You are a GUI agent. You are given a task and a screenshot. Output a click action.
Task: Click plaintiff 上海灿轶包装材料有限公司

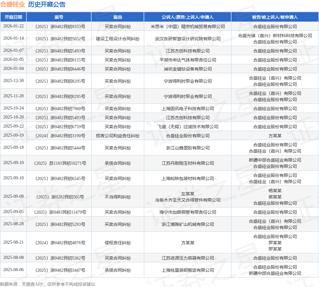[x=188, y=178]
